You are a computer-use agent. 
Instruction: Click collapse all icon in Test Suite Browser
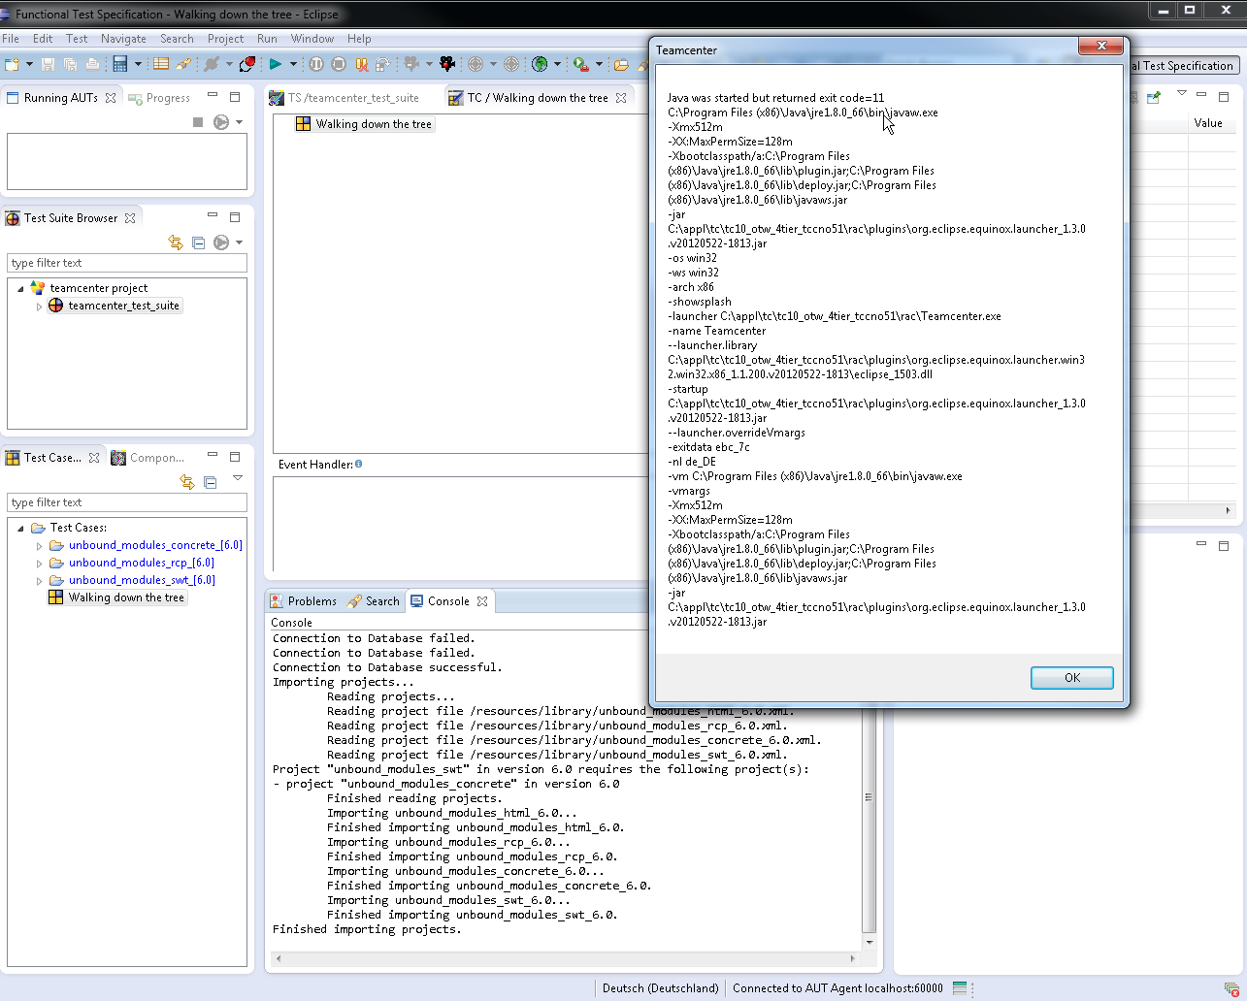(198, 242)
